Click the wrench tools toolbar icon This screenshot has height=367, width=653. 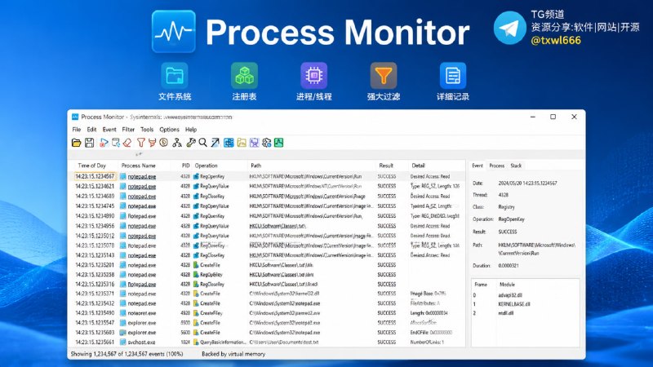point(191,143)
